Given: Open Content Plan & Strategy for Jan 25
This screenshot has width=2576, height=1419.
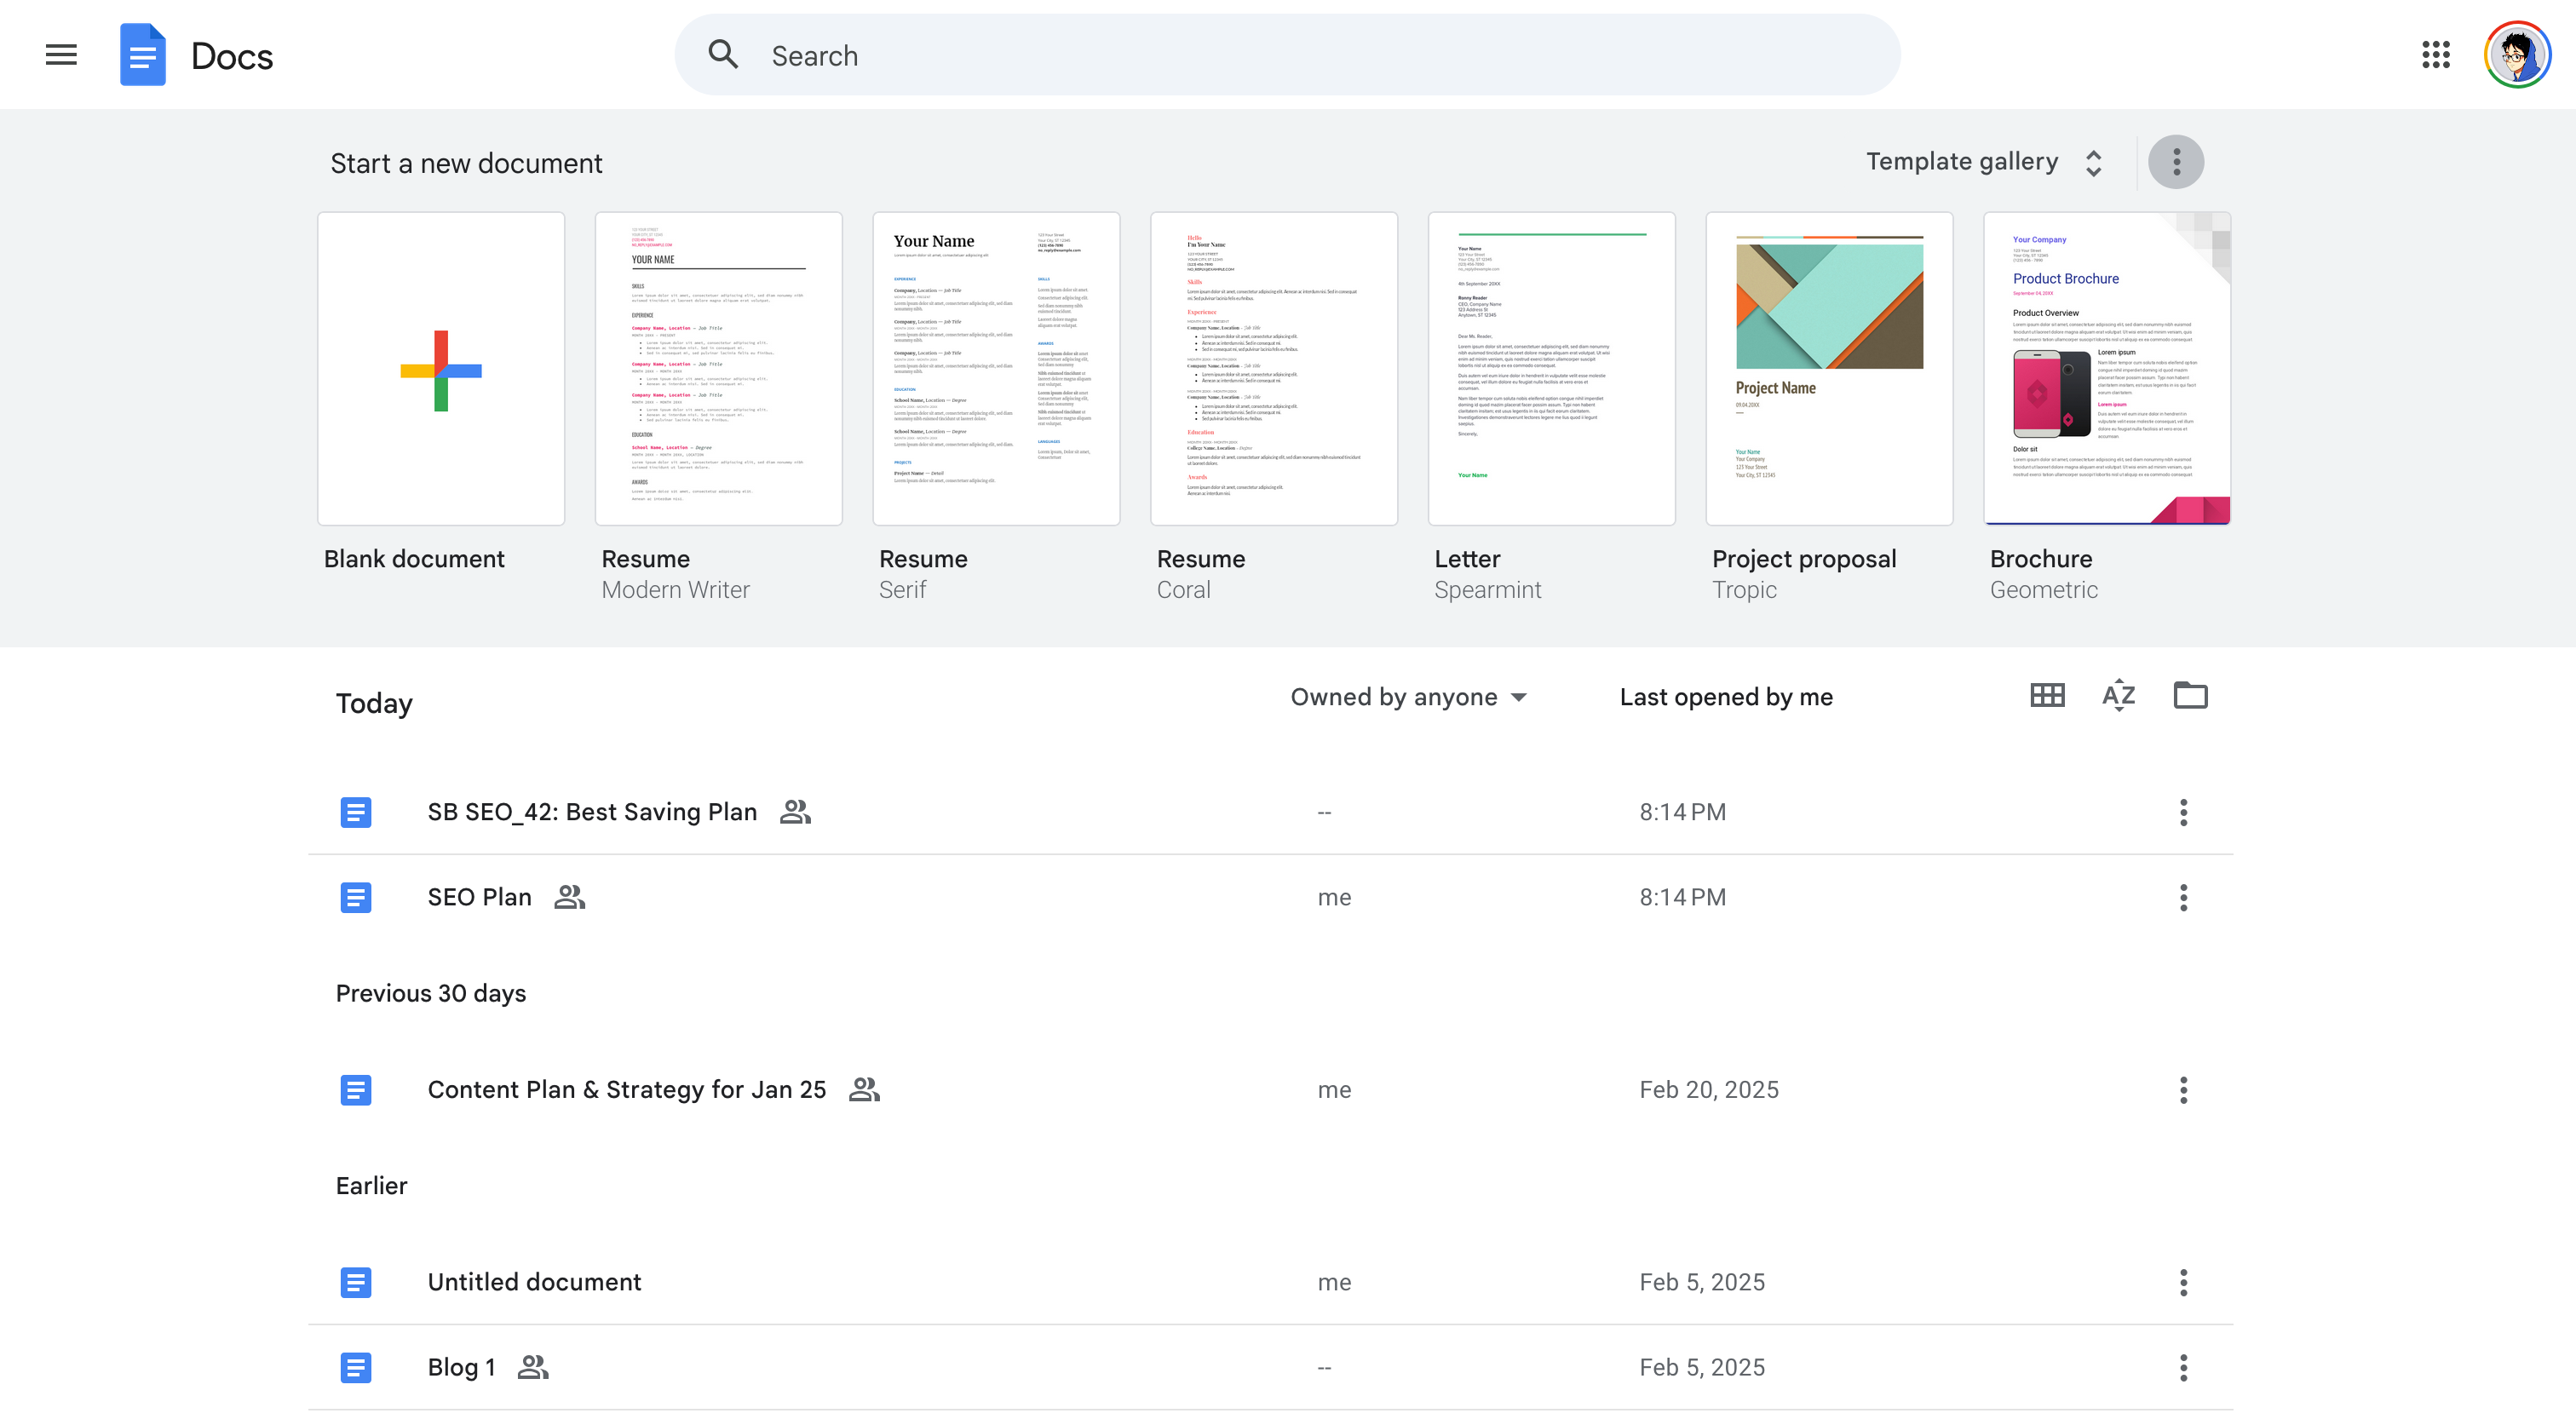Looking at the screenshot, I should point(626,1090).
